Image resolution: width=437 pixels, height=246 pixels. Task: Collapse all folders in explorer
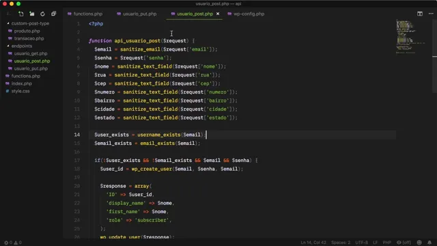point(53,14)
